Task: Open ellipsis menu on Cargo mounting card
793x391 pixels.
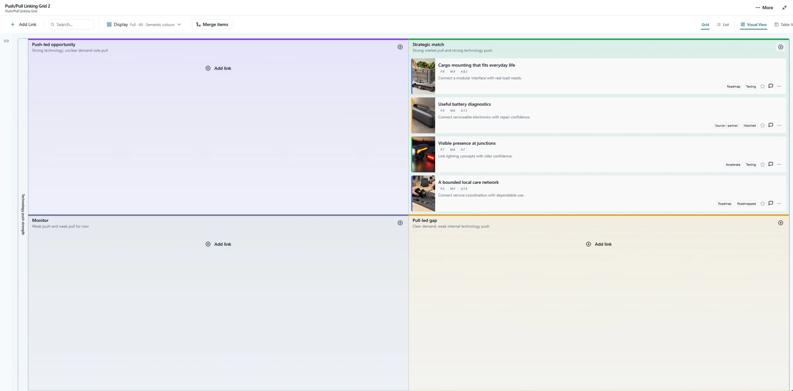Action: (x=779, y=86)
